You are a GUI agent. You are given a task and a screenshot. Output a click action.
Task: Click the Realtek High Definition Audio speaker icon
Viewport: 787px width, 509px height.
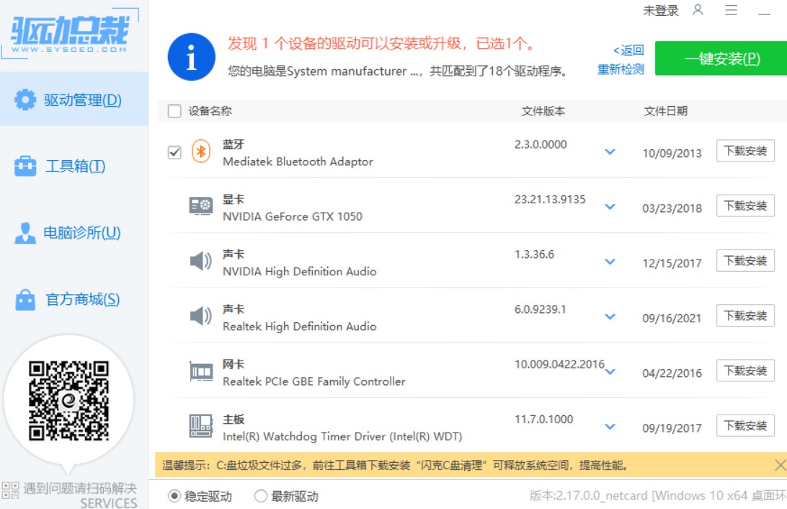(201, 317)
